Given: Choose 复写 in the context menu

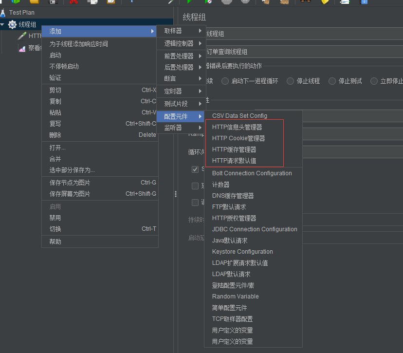Looking at the screenshot, I should (x=100, y=124).
